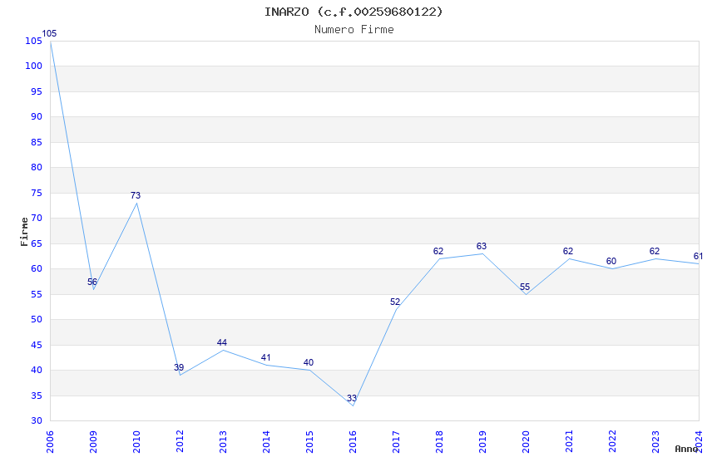Click the y-axis value 85
The image size is (707, 457).
(36, 142)
